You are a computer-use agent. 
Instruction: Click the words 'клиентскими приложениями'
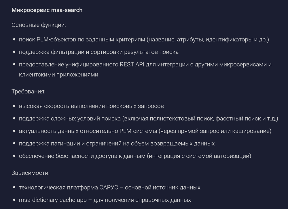tap(58, 75)
